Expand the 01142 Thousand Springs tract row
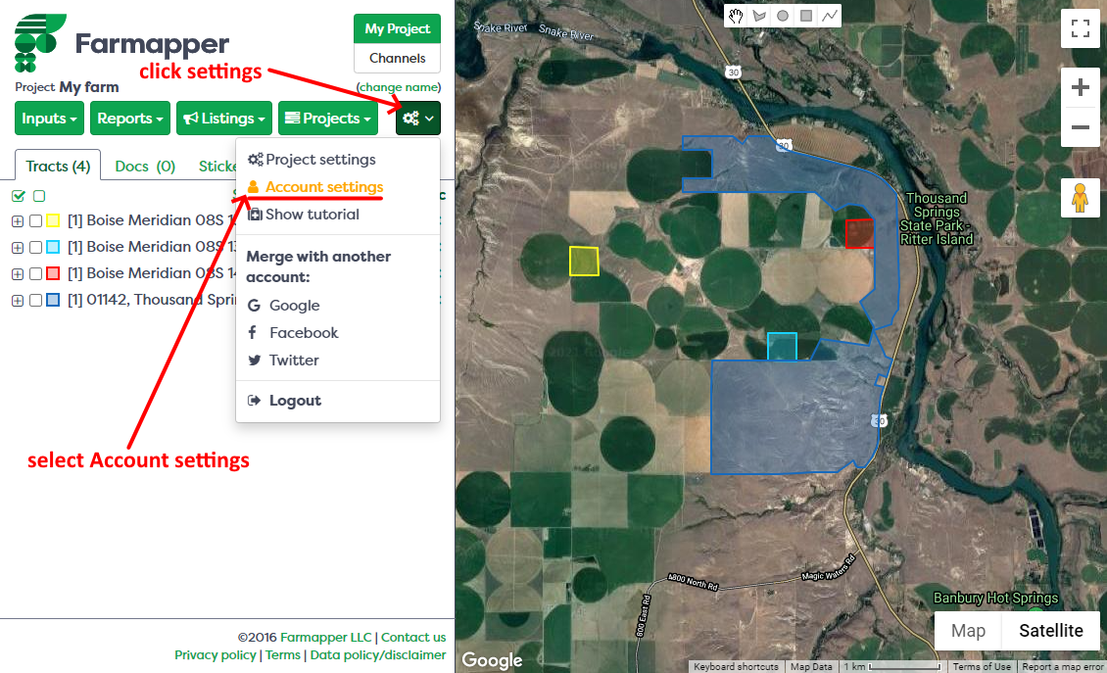The image size is (1107, 673). (18, 300)
